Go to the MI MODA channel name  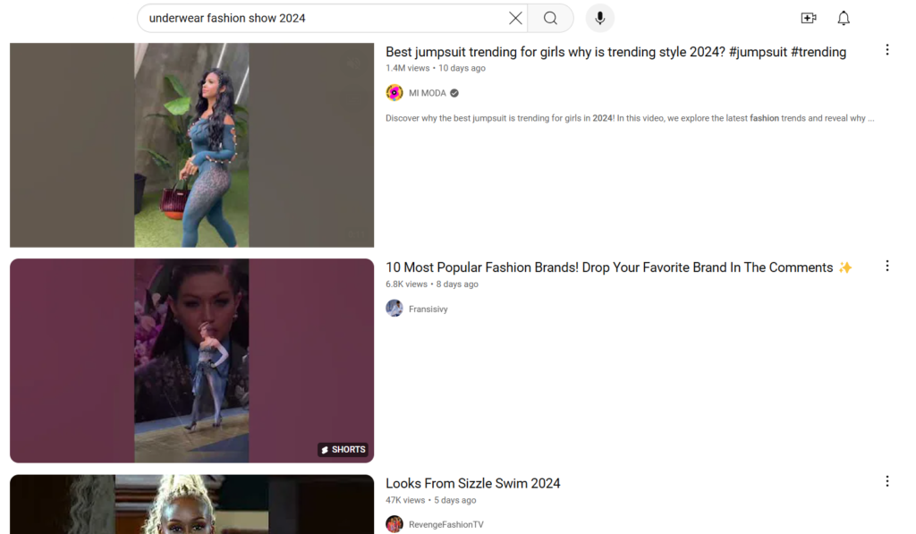pyautogui.click(x=427, y=93)
